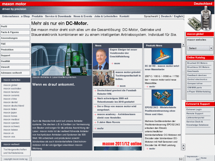Click Eugen Elmiger portrait photo
The image size is (215, 161).
(x=101, y=59)
